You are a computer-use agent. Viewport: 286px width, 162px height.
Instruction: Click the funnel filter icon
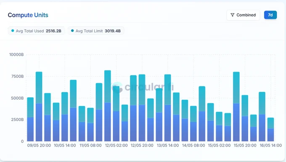point(232,15)
